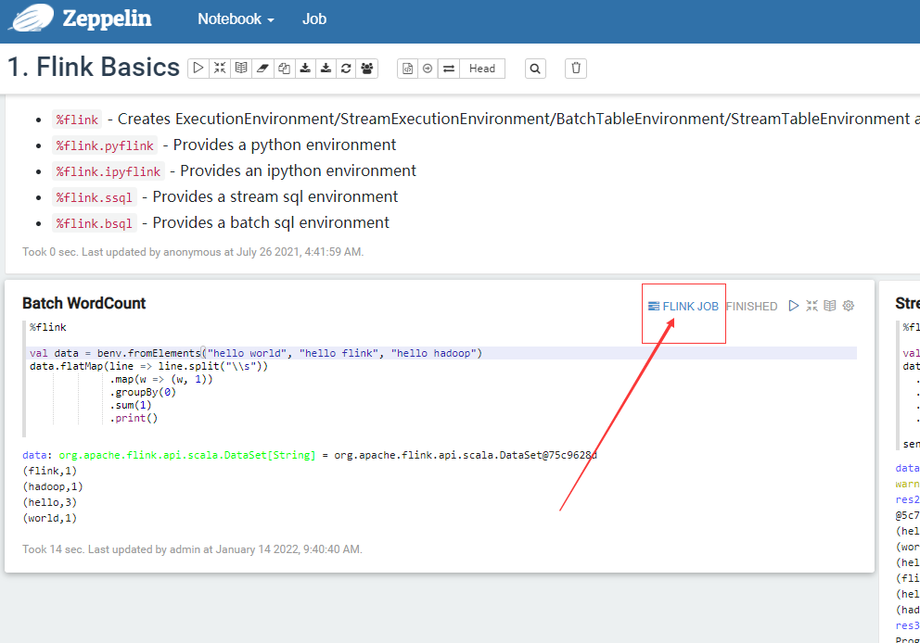Screen dimensions: 920x643
Task: Open the FLINK JOB link
Action: pos(684,306)
